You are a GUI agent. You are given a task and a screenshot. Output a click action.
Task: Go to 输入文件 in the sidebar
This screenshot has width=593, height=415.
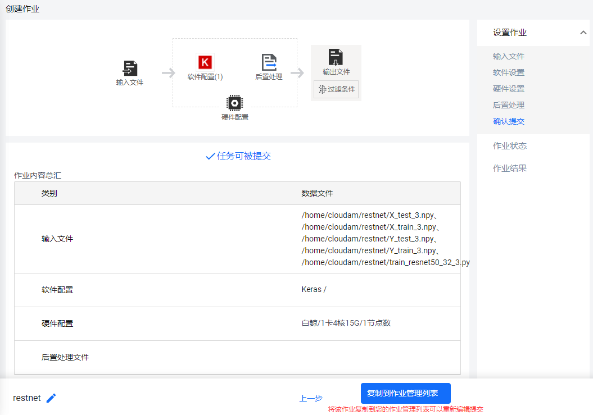(509, 56)
